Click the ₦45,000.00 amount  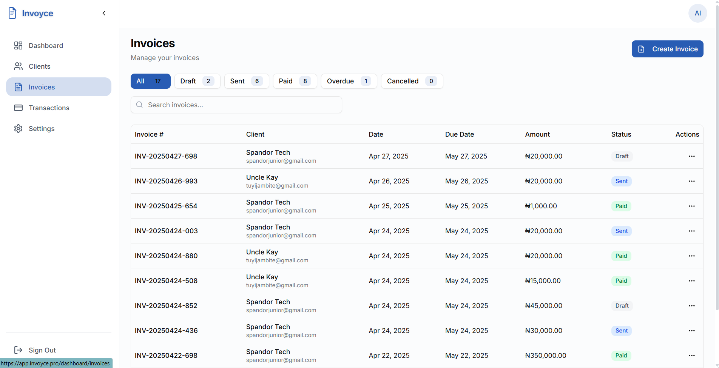[x=544, y=306]
